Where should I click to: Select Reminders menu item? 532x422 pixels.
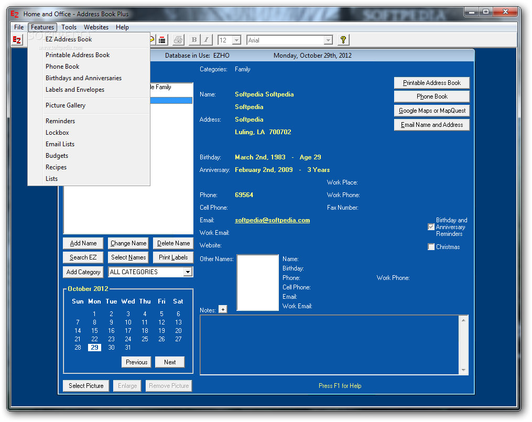pyautogui.click(x=89, y=121)
